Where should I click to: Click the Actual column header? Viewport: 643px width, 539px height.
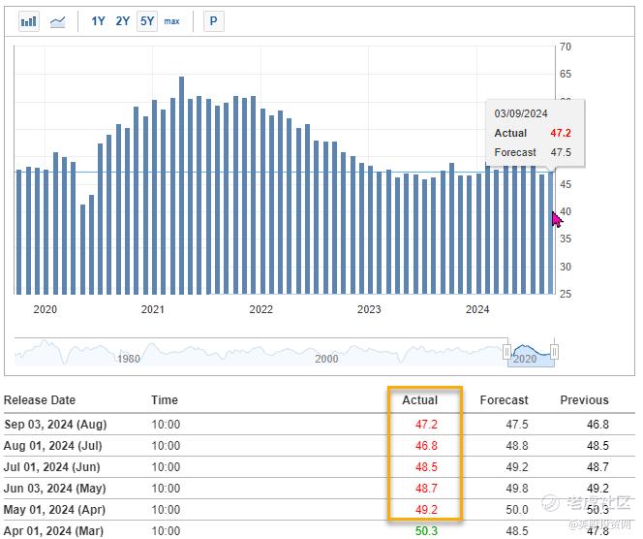coord(419,400)
